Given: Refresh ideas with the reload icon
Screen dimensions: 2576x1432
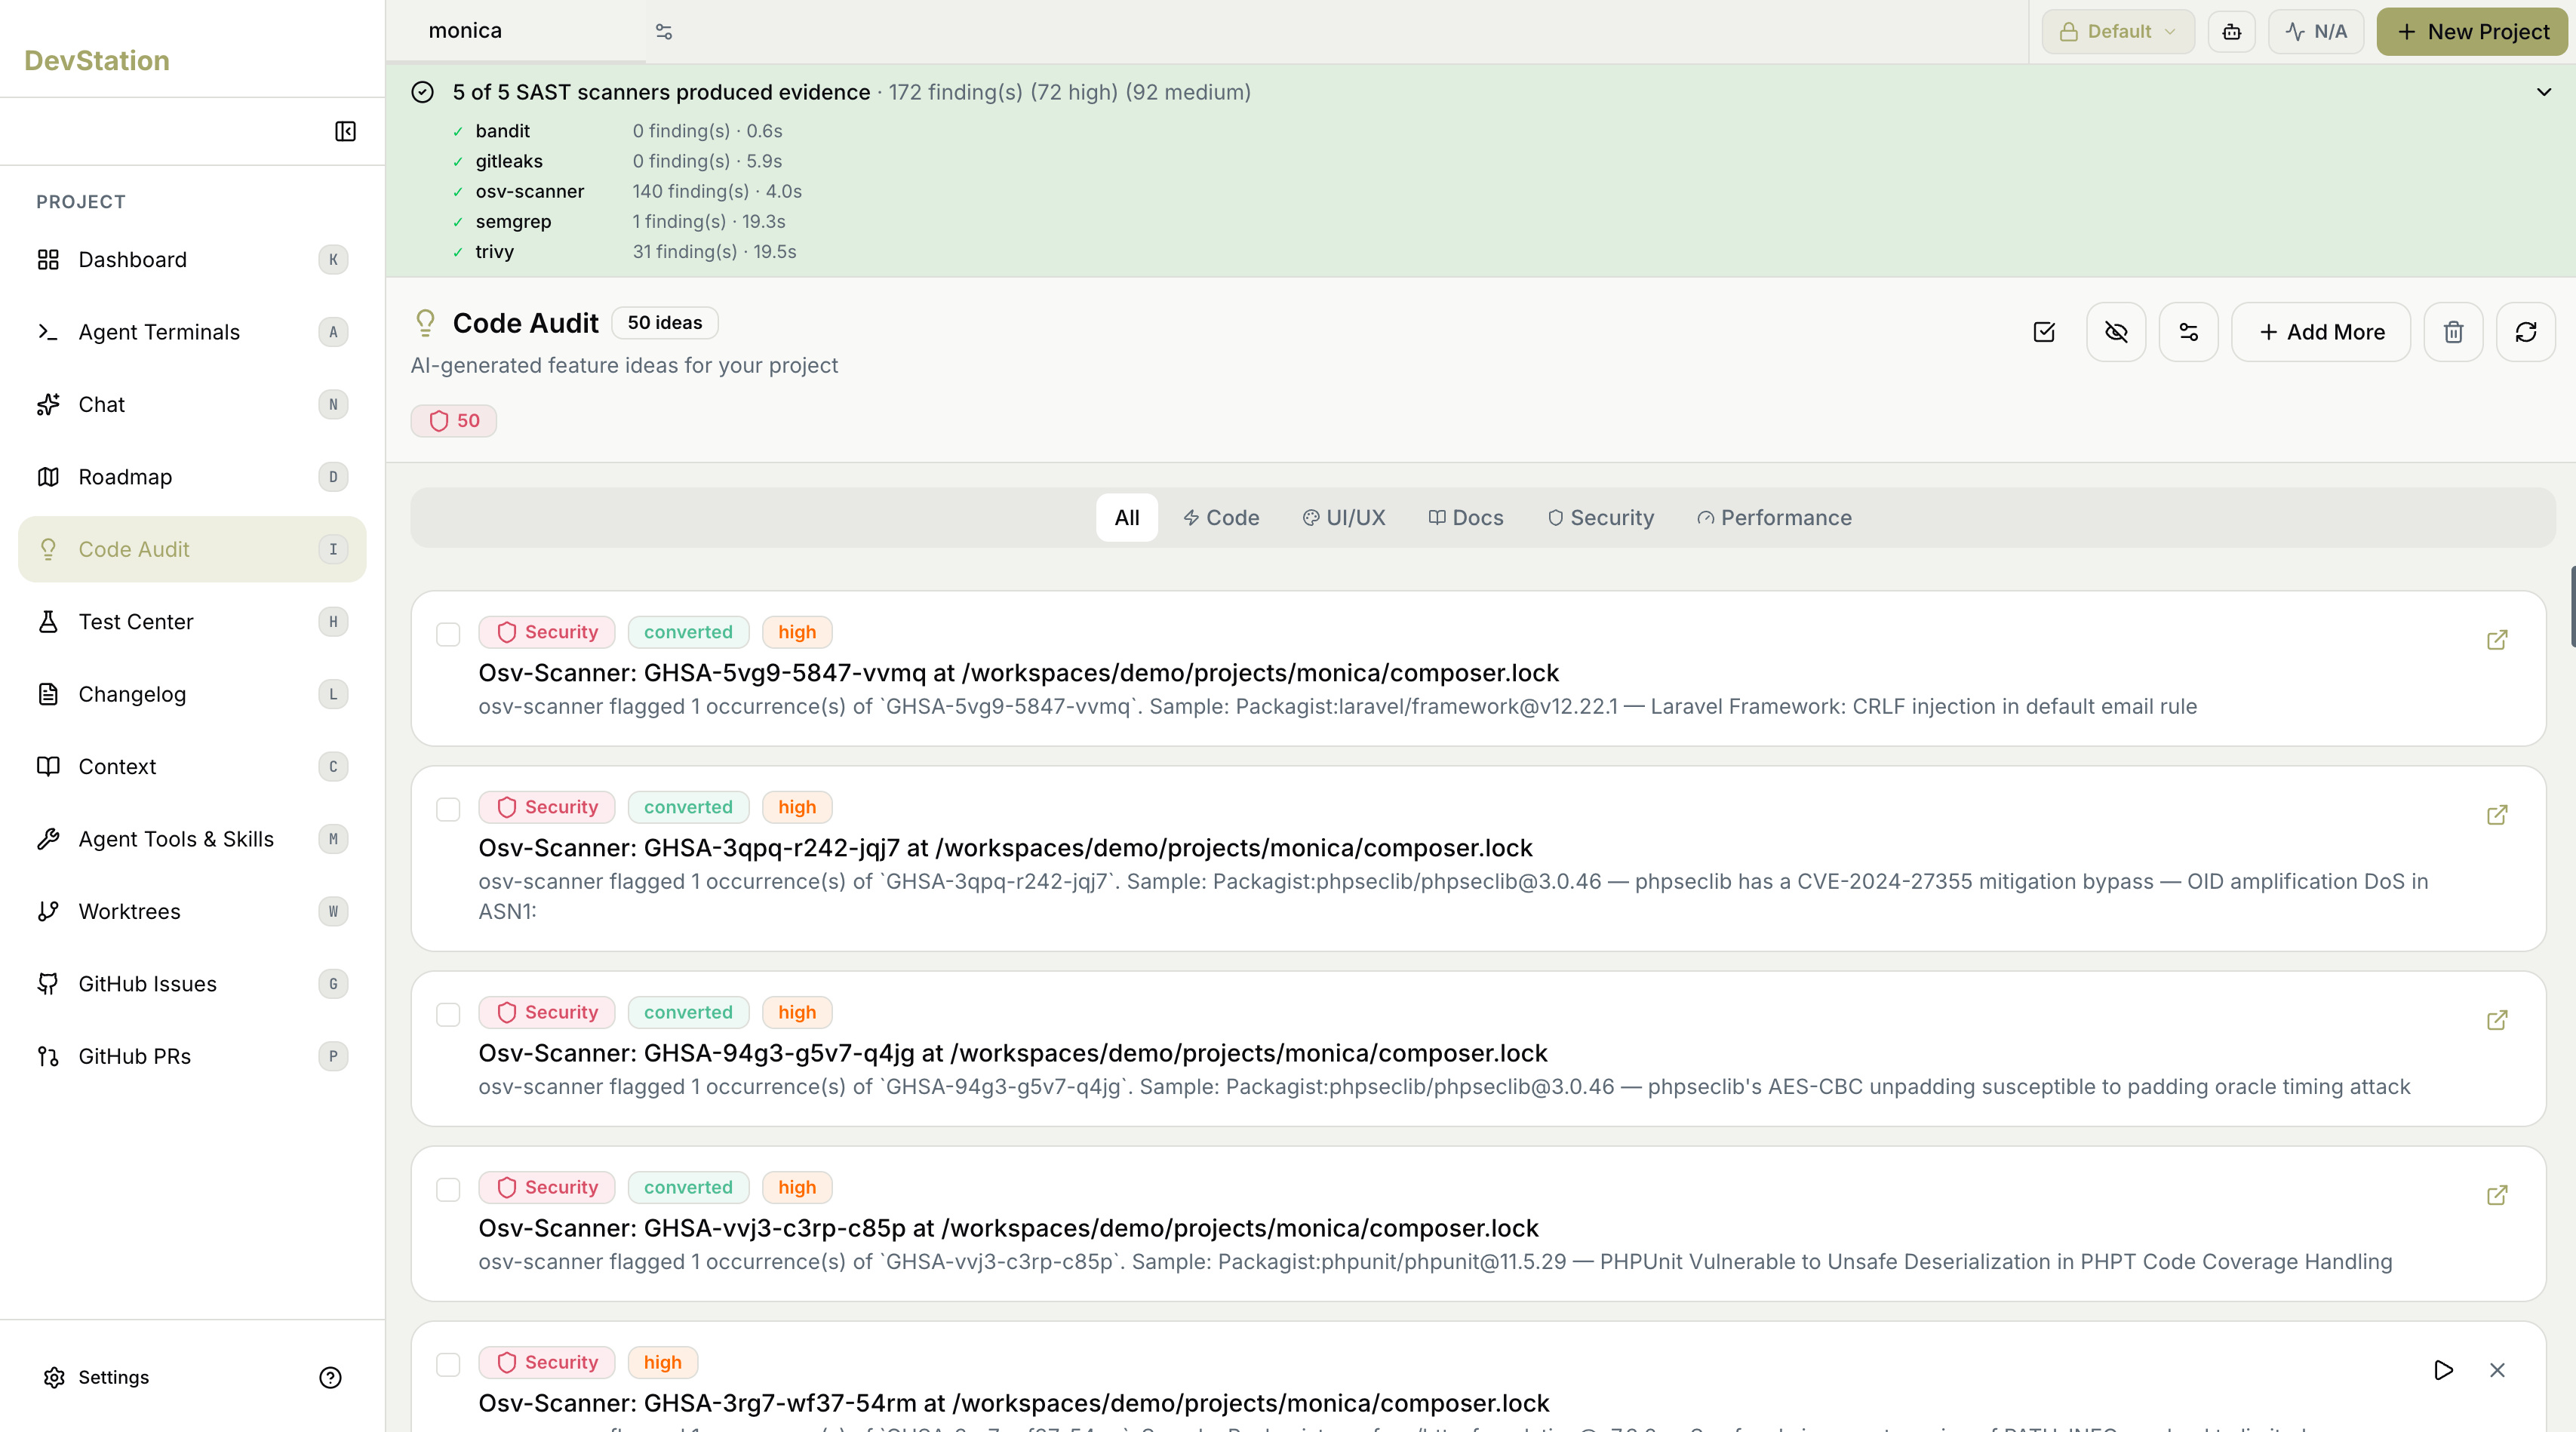Looking at the screenshot, I should 2526,332.
